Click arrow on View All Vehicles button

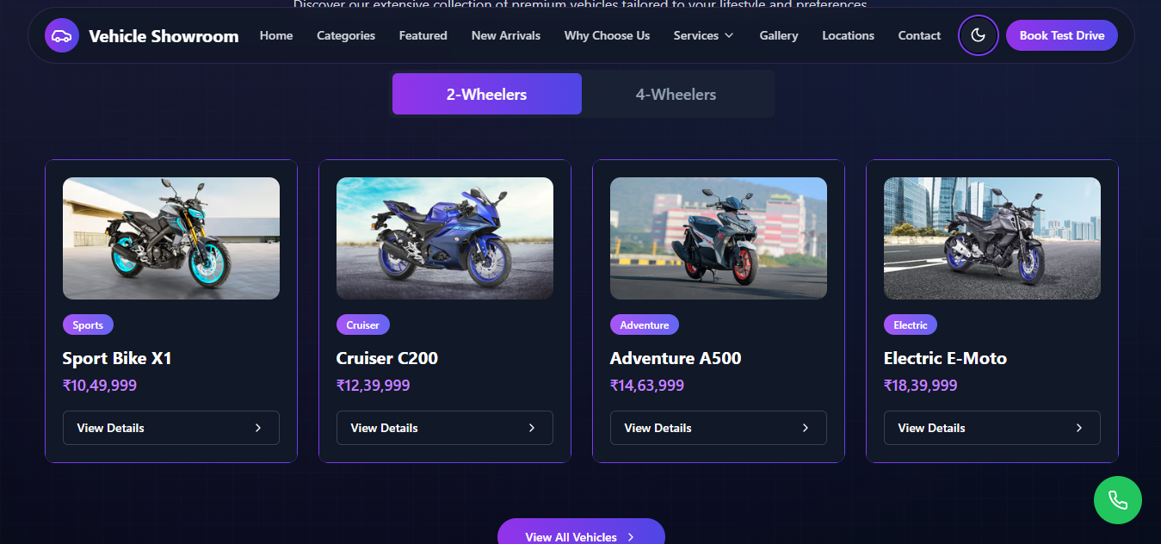point(631,537)
